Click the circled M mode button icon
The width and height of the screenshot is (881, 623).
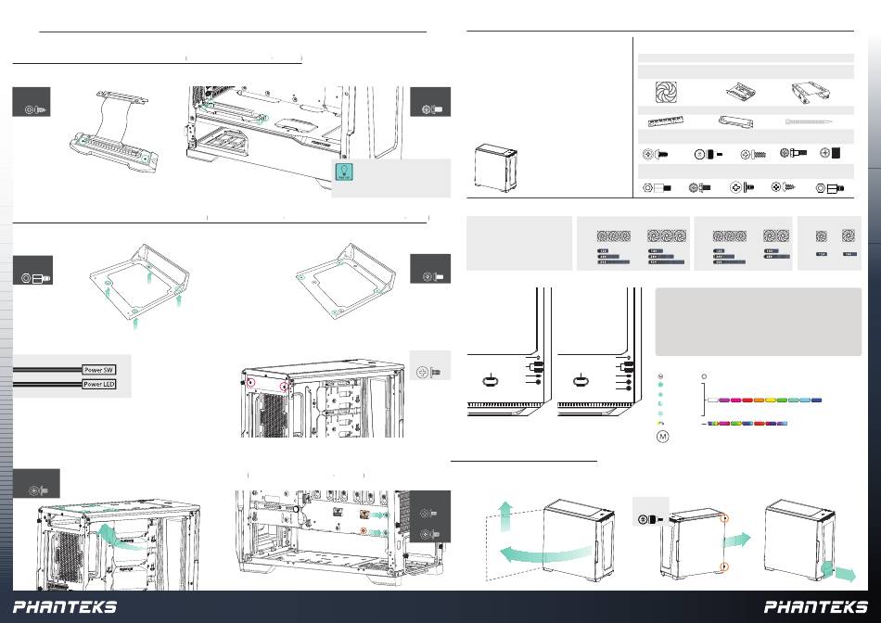pyautogui.click(x=662, y=436)
